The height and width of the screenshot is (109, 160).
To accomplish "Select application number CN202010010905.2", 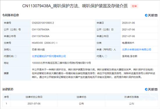I will click(43, 23).
